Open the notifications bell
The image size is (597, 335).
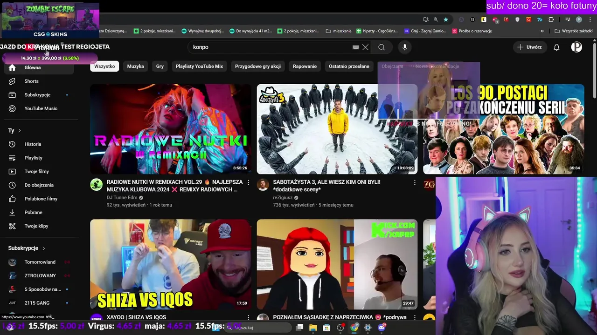(556, 47)
